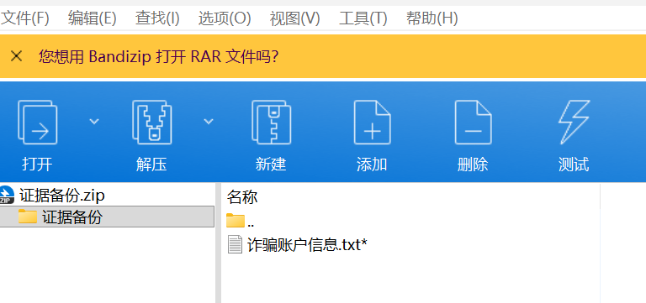Open the 帮助(H) menu

432,18
